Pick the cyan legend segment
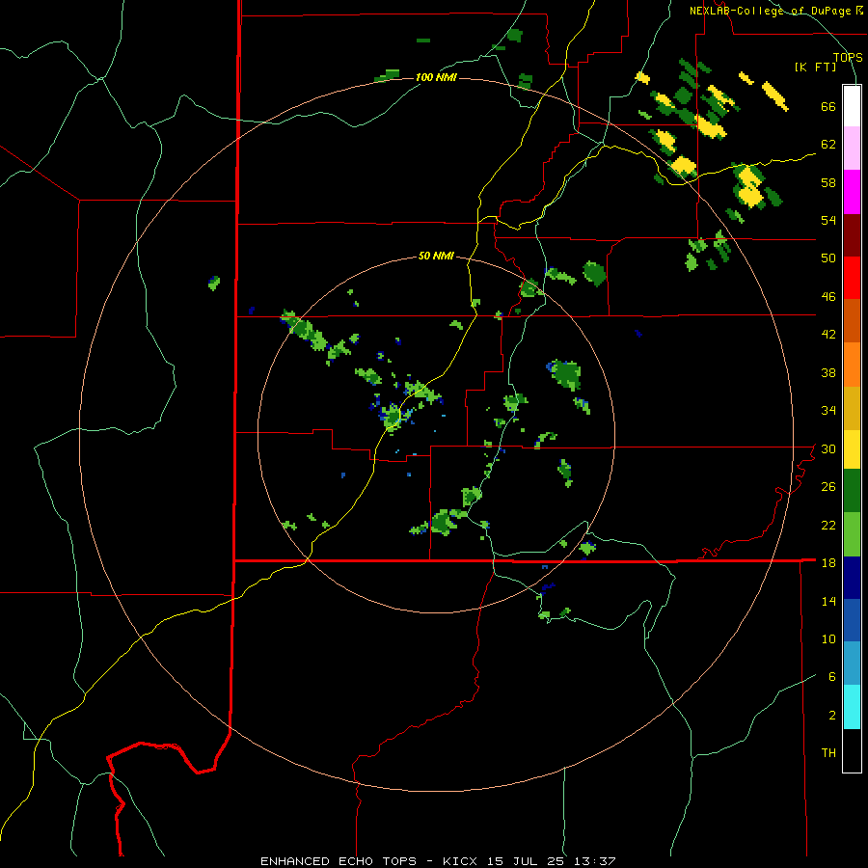 [x=852, y=707]
